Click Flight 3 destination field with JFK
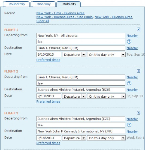145x150 pixels. (x=81, y=131)
